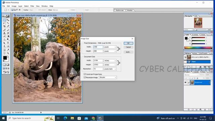Select the Magic Wand tool
The image size is (215, 121).
click(8, 23)
